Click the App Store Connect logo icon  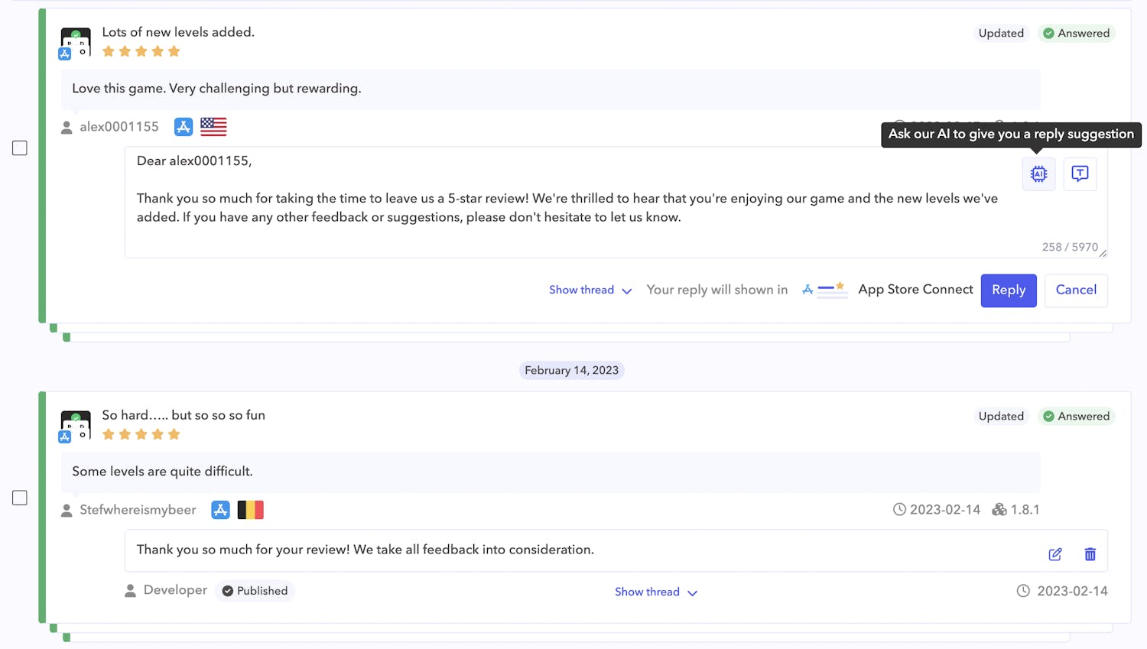pos(825,290)
